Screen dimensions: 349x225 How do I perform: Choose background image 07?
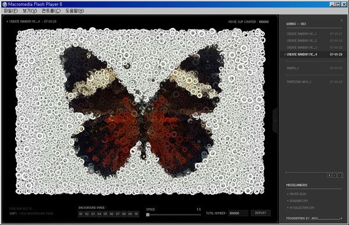pyautogui.click(x=117, y=214)
